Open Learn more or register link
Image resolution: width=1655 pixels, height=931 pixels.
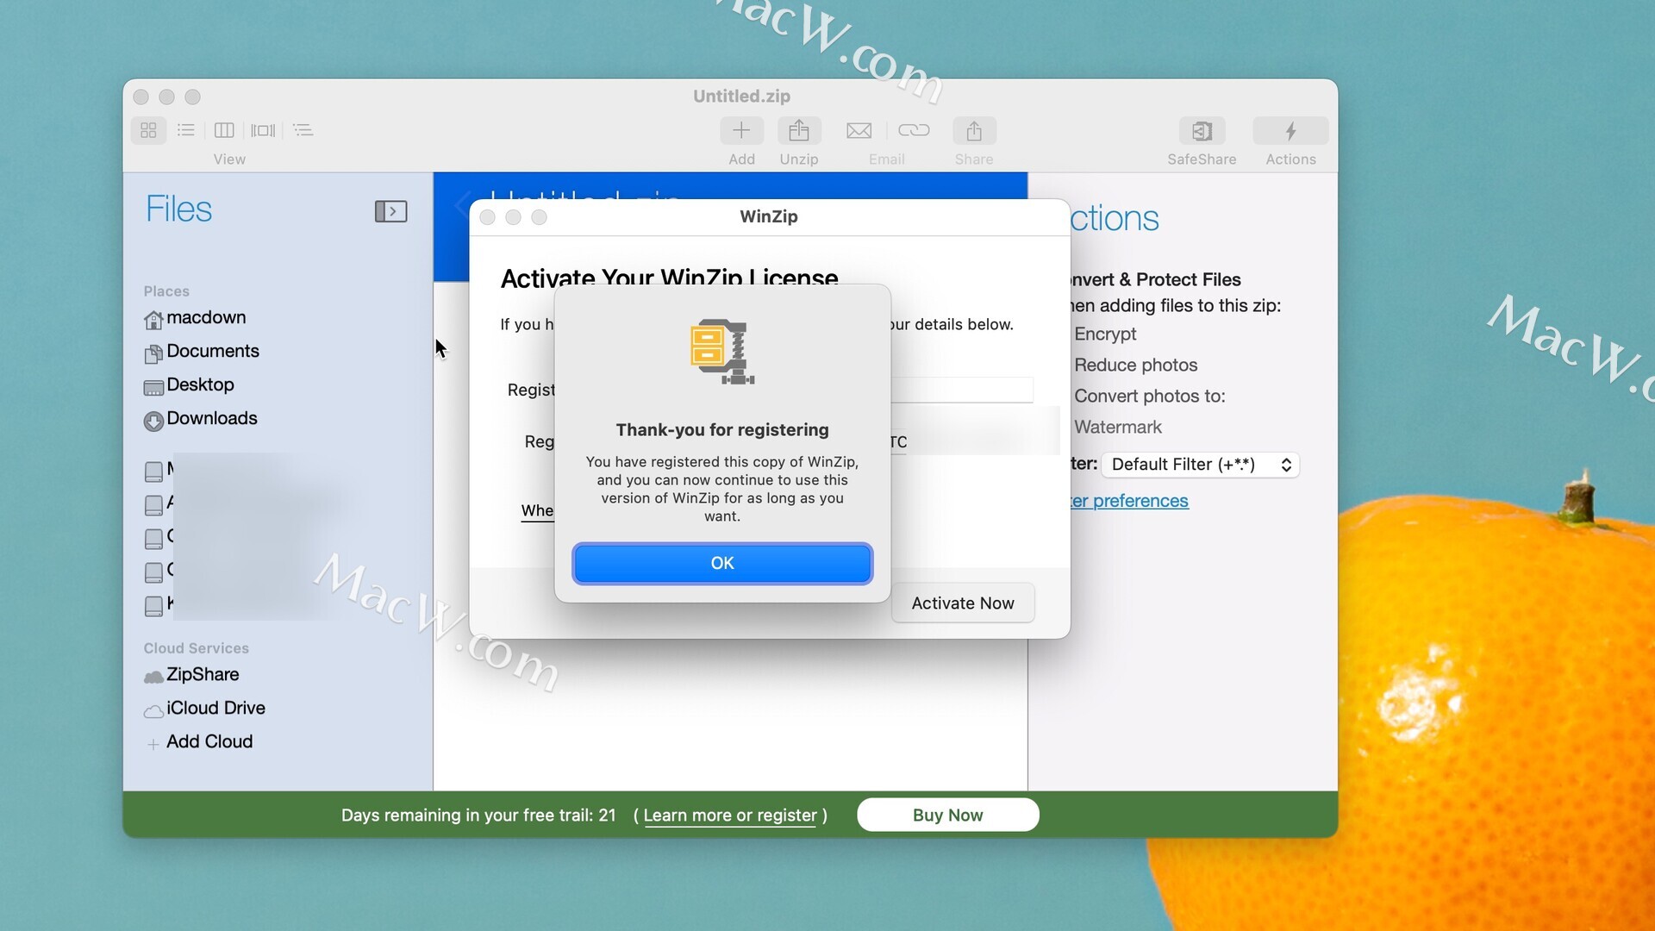[x=729, y=815]
